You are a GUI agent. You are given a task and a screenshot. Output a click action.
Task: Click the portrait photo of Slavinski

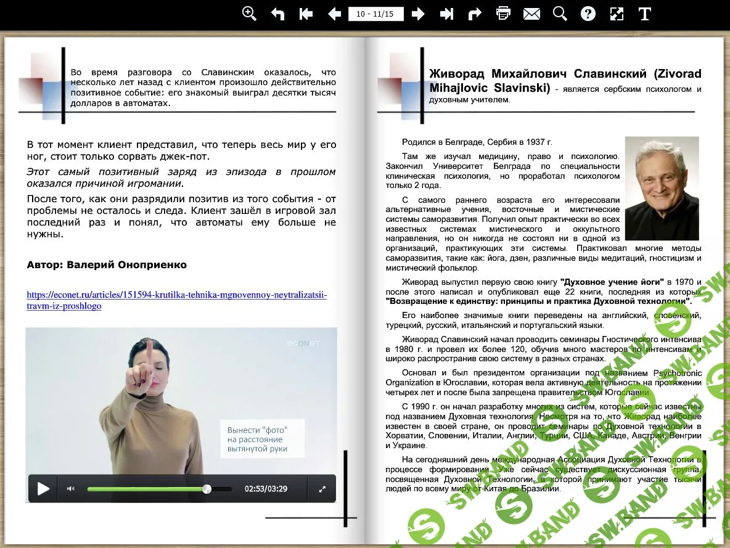[x=662, y=188]
